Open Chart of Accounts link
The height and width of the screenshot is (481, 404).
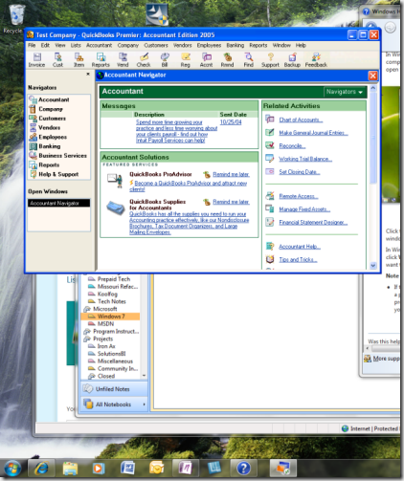(301, 120)
